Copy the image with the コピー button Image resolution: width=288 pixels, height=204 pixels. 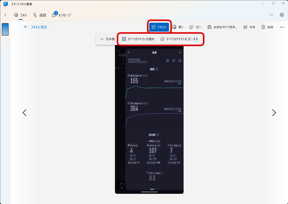[x=195, y=27]
